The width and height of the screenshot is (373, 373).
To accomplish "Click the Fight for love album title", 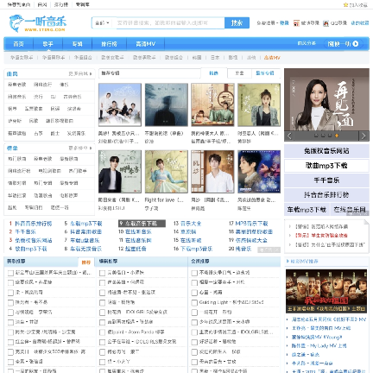I will (164, 199).
